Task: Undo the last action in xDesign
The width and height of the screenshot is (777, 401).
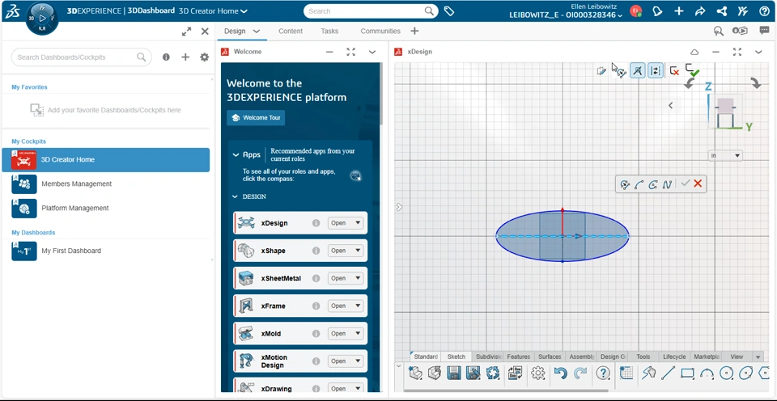Action: pos(560,373)
